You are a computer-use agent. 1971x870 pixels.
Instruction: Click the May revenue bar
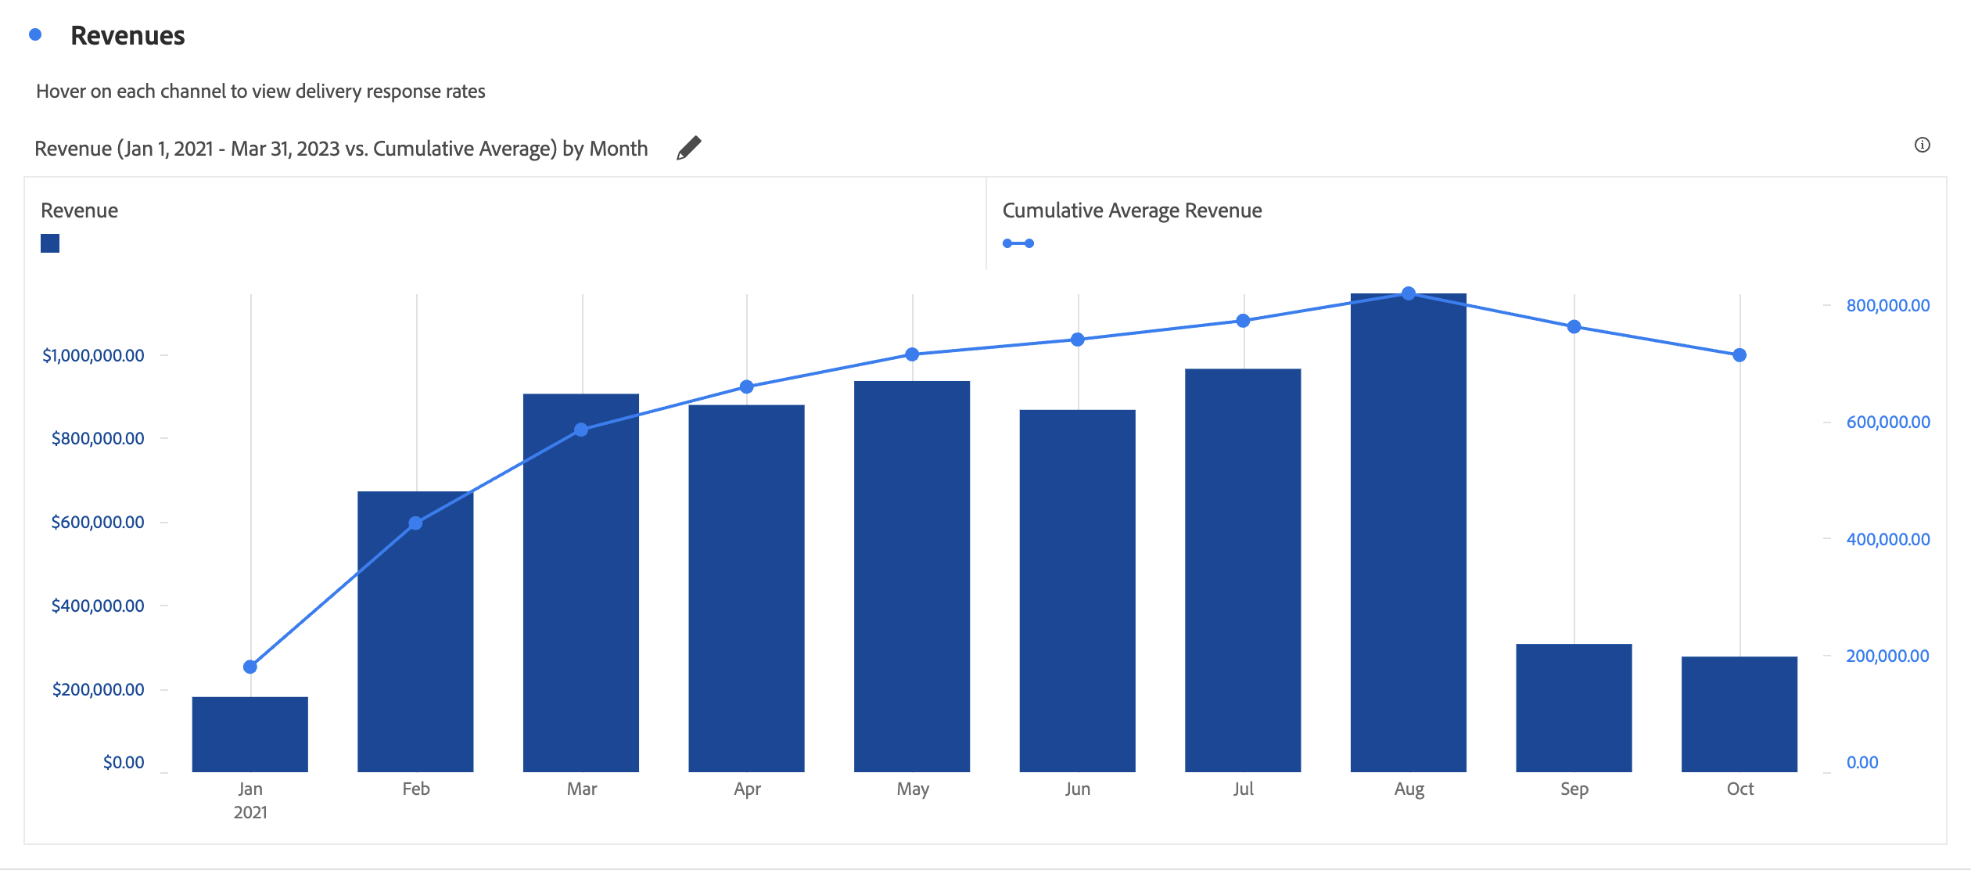click(x=912, y=576)
